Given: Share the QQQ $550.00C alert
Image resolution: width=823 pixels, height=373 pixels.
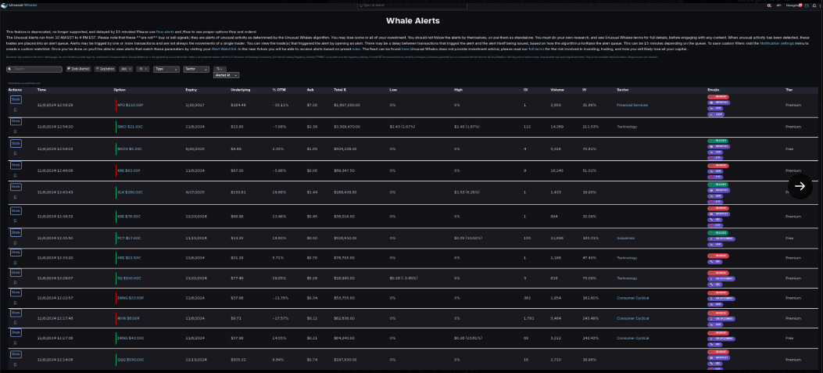Looking at the screenshot, I should 15,354.
